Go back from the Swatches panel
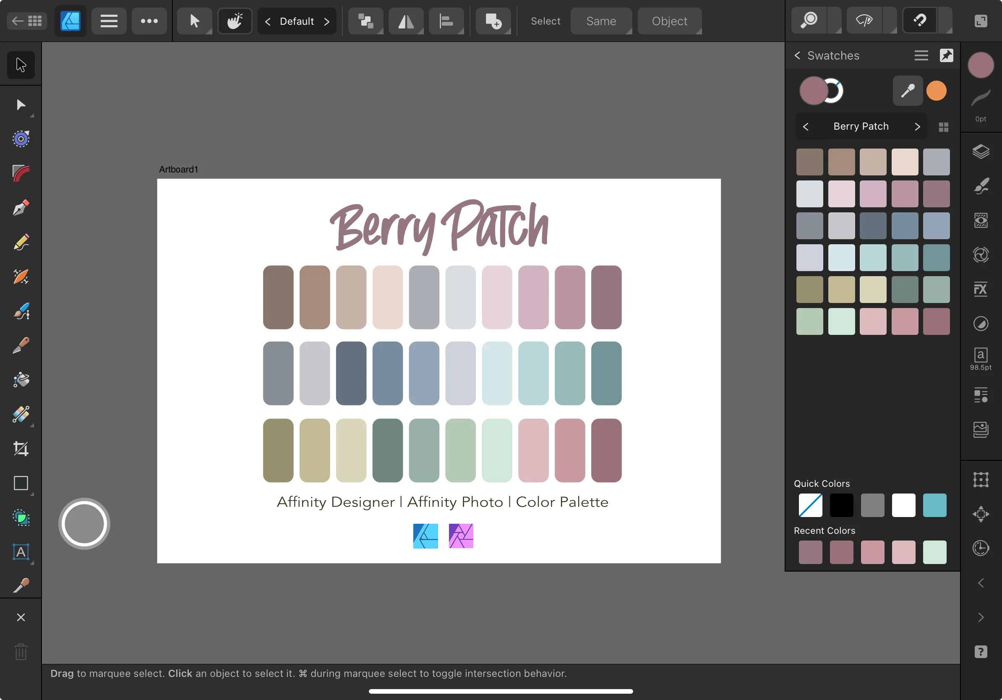 [797, 55]
